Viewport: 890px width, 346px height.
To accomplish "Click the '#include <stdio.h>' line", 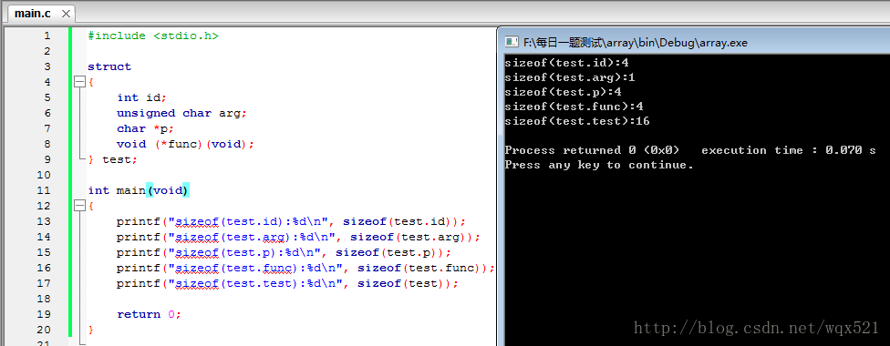I will coord(153,36).
